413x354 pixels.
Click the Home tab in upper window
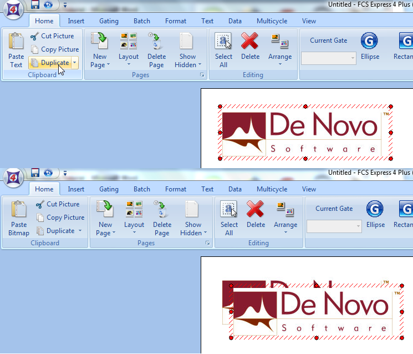click(44, 21)
